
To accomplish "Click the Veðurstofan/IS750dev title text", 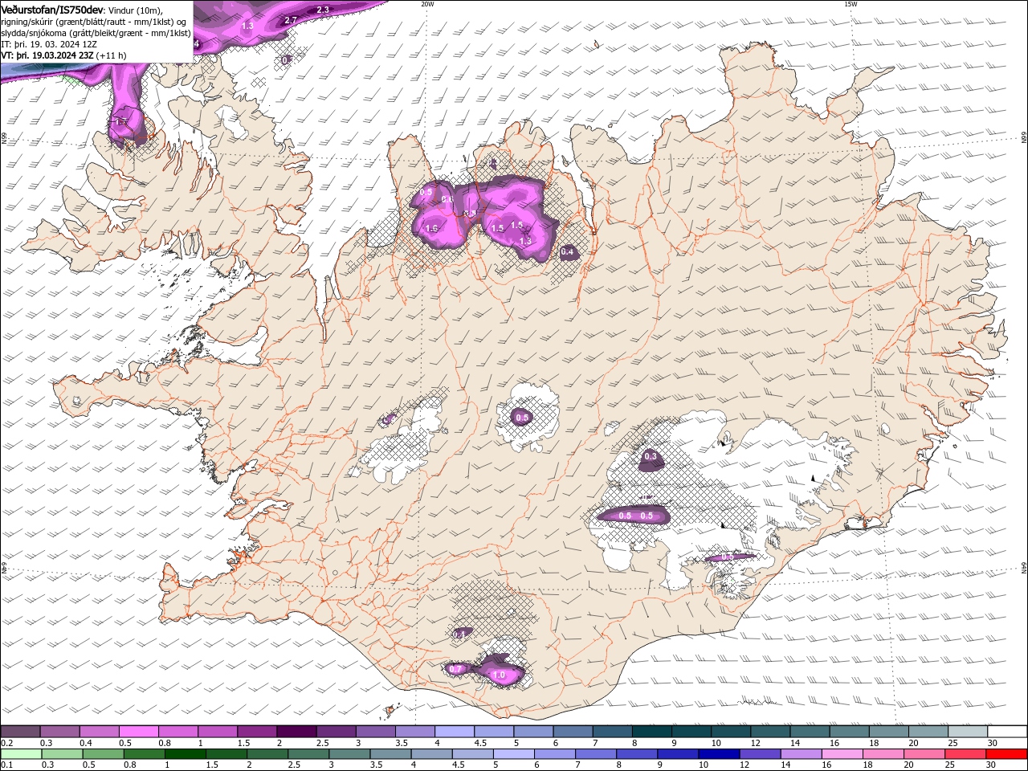I will [x=52, y=10].
